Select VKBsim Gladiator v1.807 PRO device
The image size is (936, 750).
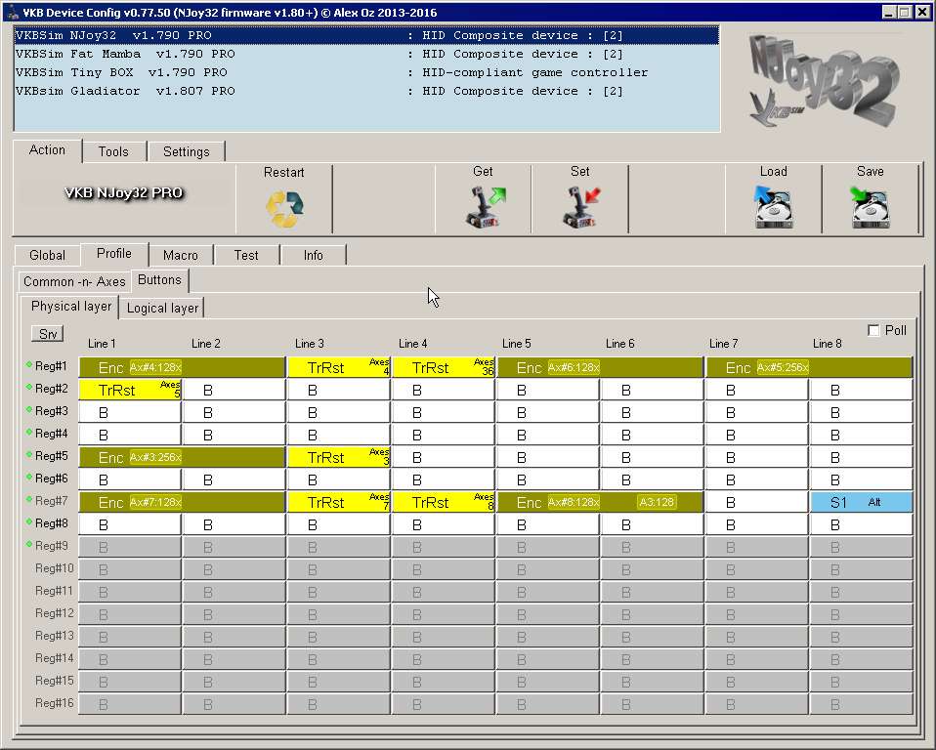click(x=366, y=91)
